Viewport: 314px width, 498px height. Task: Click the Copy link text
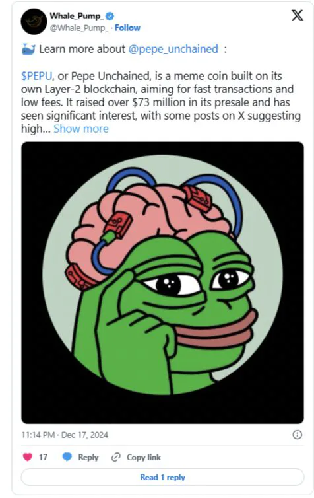tap(144, 457)
